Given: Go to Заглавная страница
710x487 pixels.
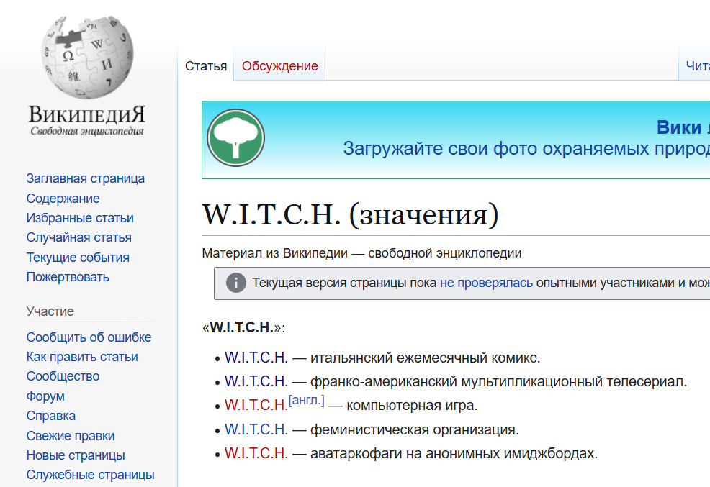Looking at the screenshot, I should click(86, 178).
